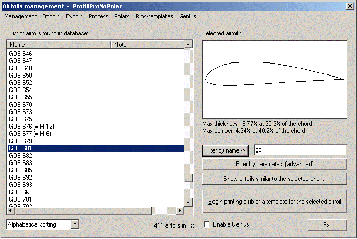Open the Management menu
Image resolution: width=357 pixels, height=239 pixels.
coord(20,16)
